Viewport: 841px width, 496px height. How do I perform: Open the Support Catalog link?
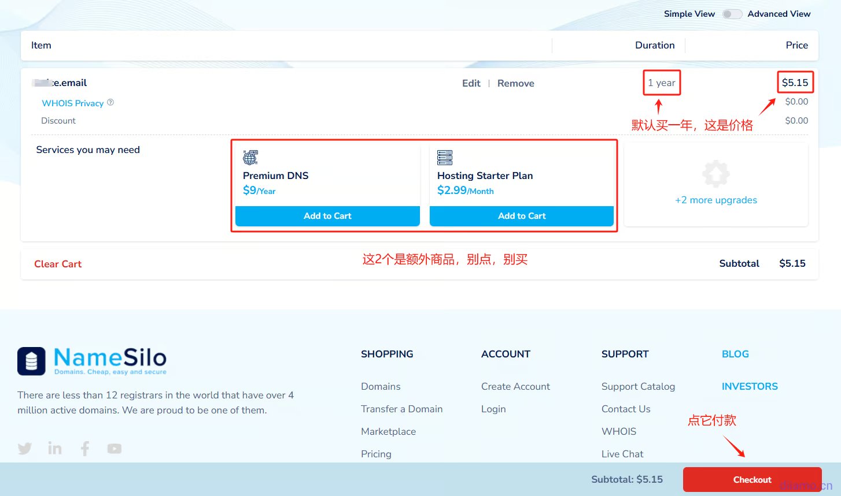coord(638,386)
